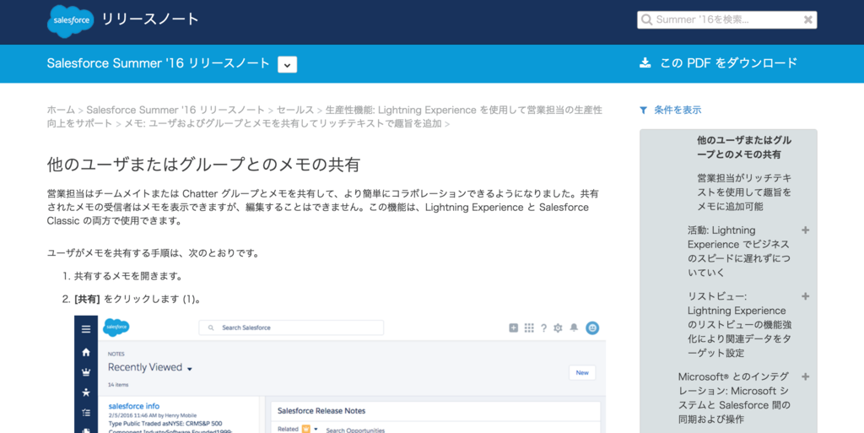864x433 pixels.
Task: Open Microsoft® とのインテグレーション sidebar item
Action: pyautogui.click(x=734, y=398)
